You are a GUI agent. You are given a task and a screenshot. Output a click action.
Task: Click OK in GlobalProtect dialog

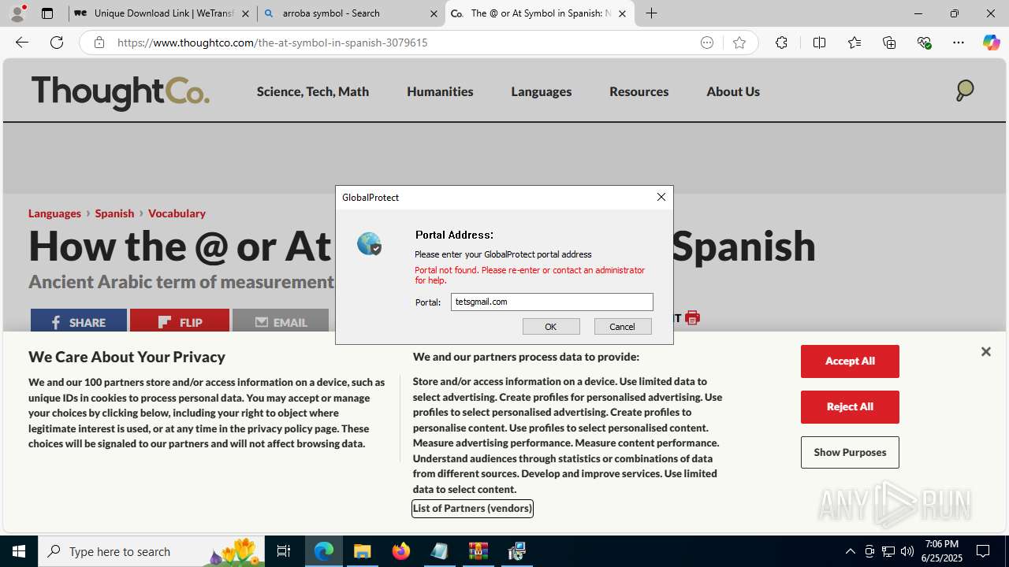tap(551, 326)
